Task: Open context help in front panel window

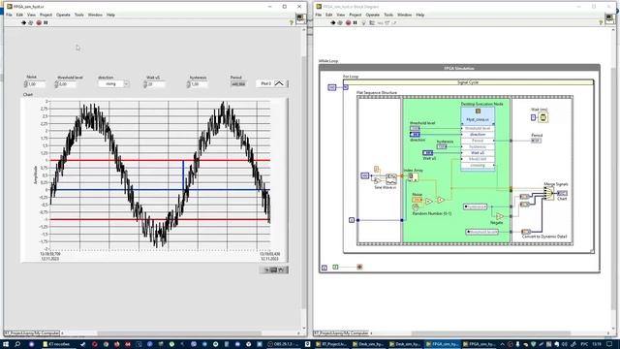Action: coord(292,23)
